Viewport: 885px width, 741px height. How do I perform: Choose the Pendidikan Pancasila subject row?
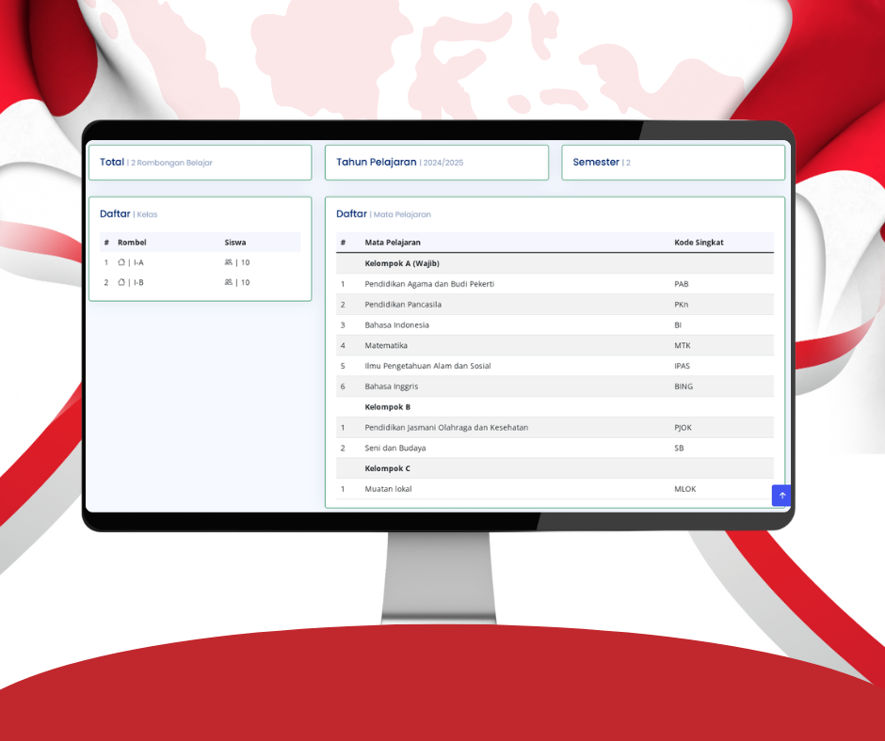[403, 305]
